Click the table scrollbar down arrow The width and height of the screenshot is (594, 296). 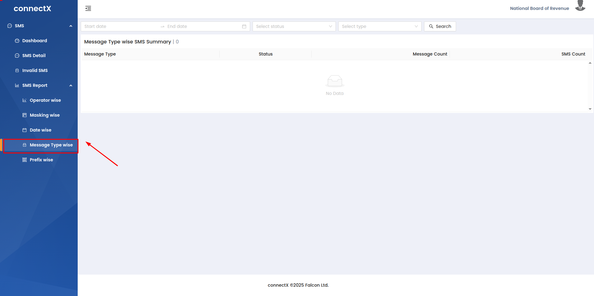(590, 109)
